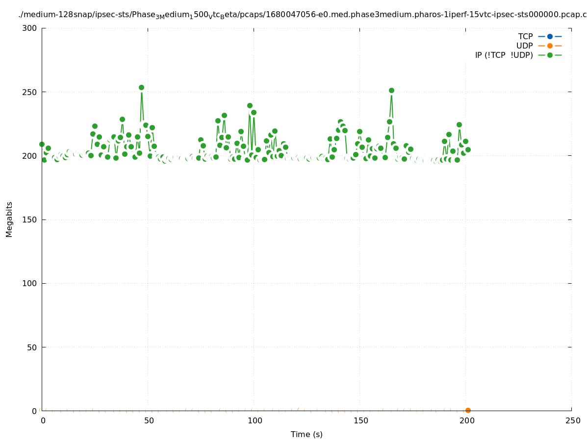The image size is (587, 441).
Task: Click the highest green peak near 47 seconds
Action: 141,87
